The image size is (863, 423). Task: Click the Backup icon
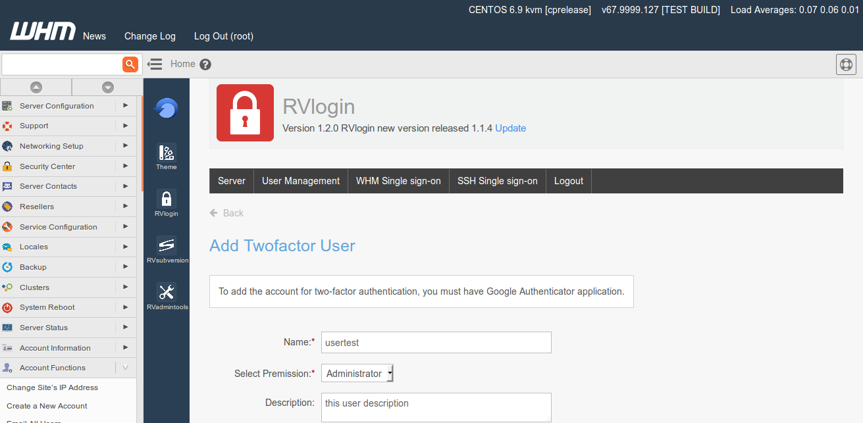coord(7,267)
